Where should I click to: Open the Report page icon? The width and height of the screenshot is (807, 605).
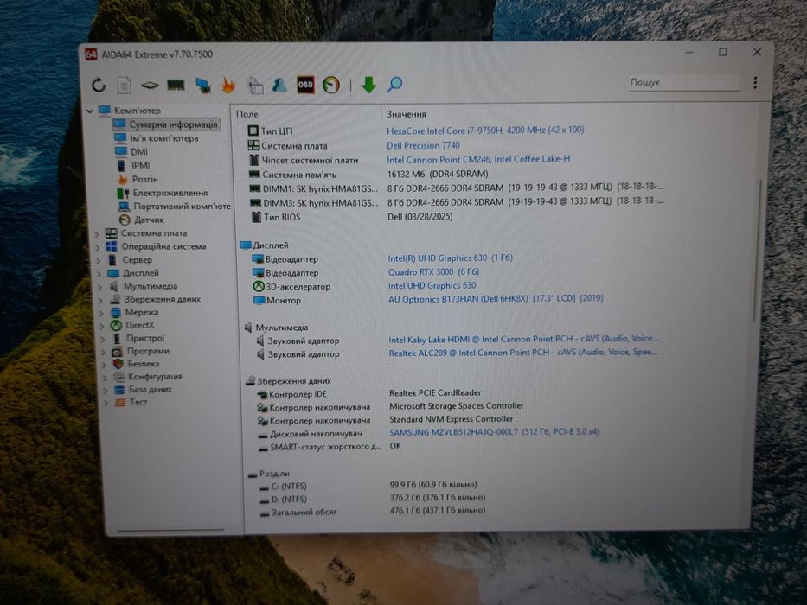124,85
